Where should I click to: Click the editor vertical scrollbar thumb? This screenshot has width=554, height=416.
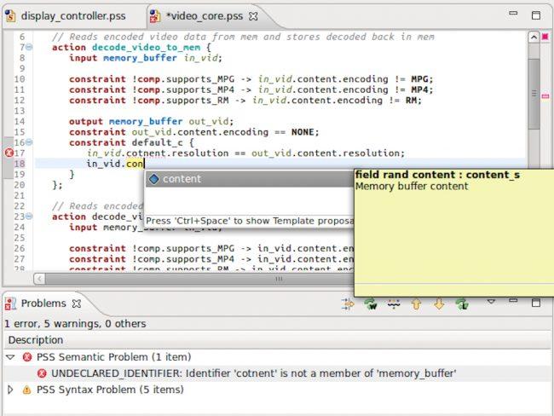(534, 94)
